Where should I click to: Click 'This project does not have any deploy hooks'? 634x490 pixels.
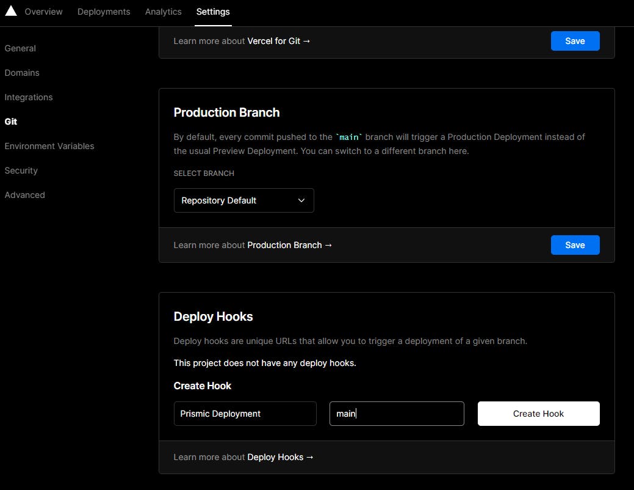[x=265, y=364]
